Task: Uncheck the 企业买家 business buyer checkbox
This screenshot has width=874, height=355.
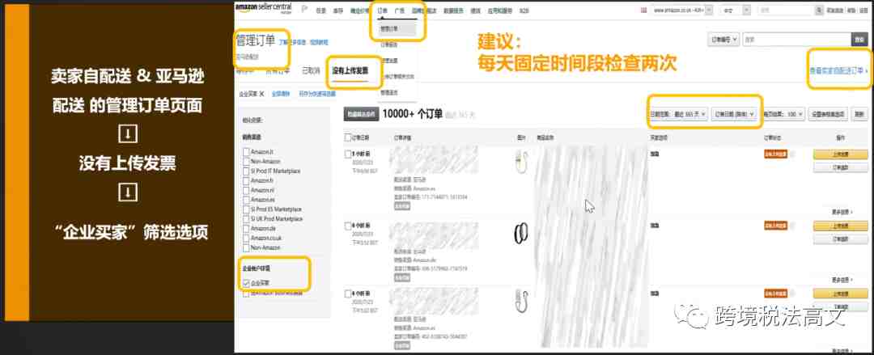Action: click(246, 283)
